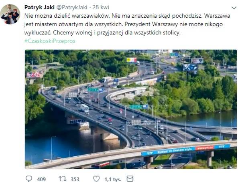This screenshot has width=240, height=182.
Task: Click the retweet arrows icon
Action: coord(63,179)
